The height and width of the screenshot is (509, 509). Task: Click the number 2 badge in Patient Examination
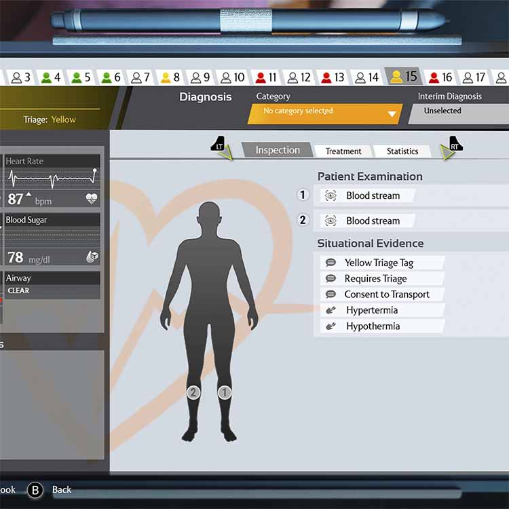click(303, 220)
